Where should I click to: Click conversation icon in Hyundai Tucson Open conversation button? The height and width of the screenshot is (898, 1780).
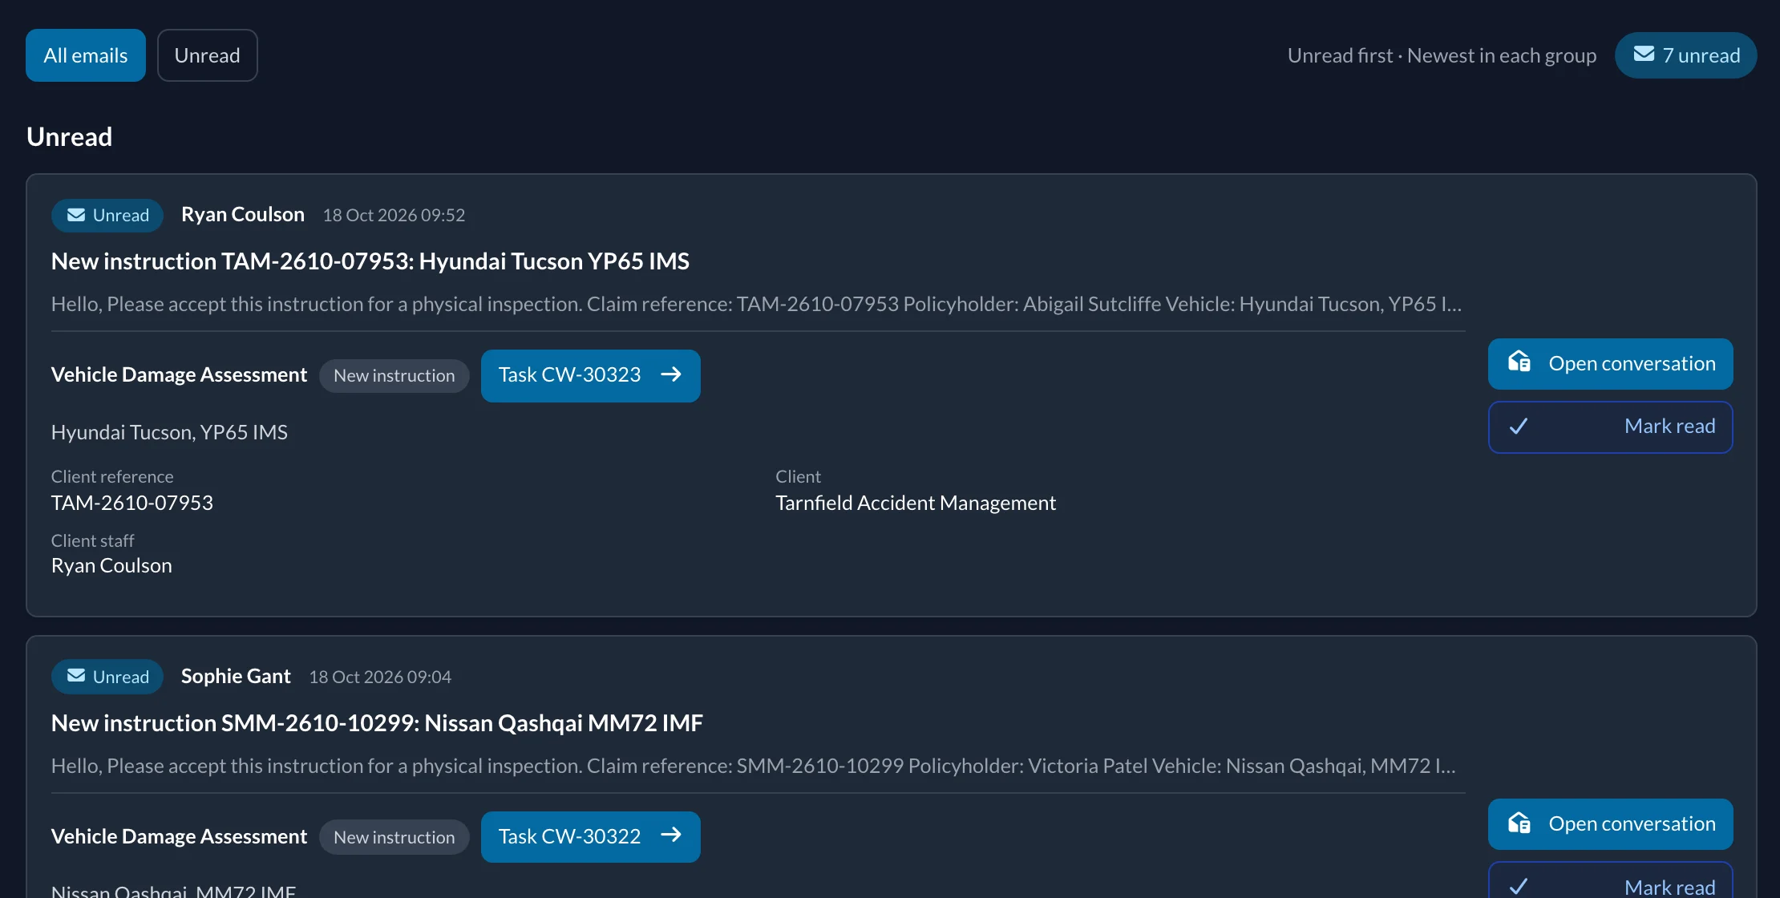click(1519, 362)
